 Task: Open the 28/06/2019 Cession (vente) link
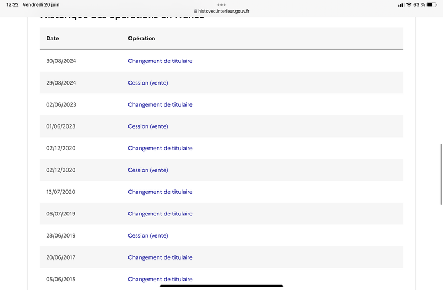(x=148, y=235)
